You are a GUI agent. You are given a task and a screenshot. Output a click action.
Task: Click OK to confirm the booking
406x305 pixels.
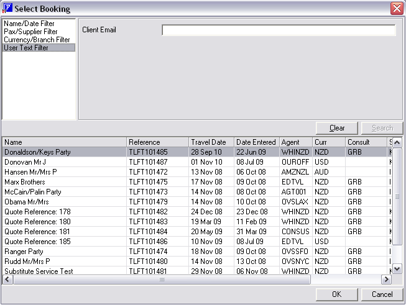coord(336,294)
